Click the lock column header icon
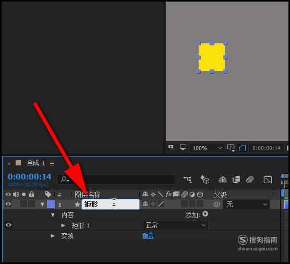This screenshot has width=290, height=264. pyautogui.click(x=32, y=194)
